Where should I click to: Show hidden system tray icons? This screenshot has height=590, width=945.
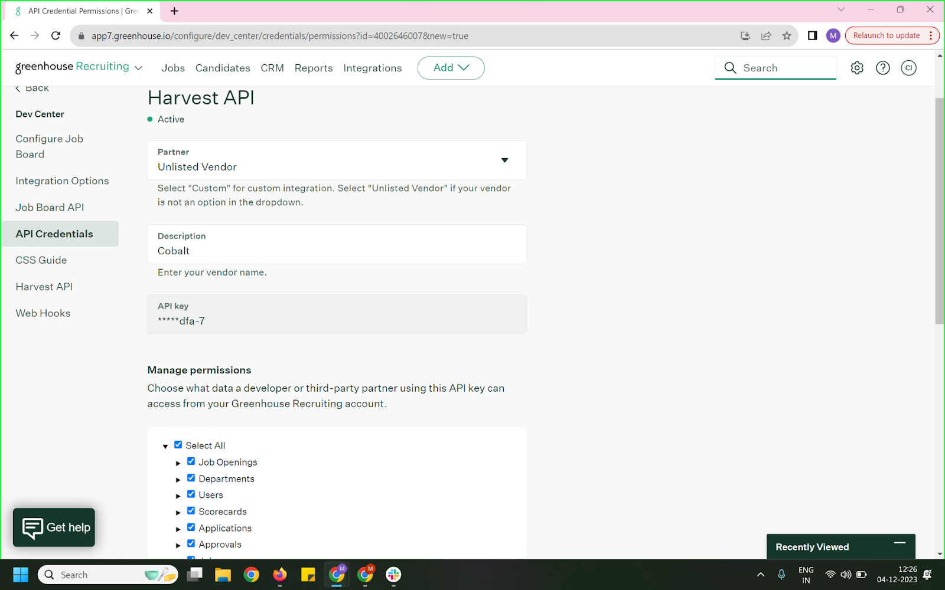[761, 575]
